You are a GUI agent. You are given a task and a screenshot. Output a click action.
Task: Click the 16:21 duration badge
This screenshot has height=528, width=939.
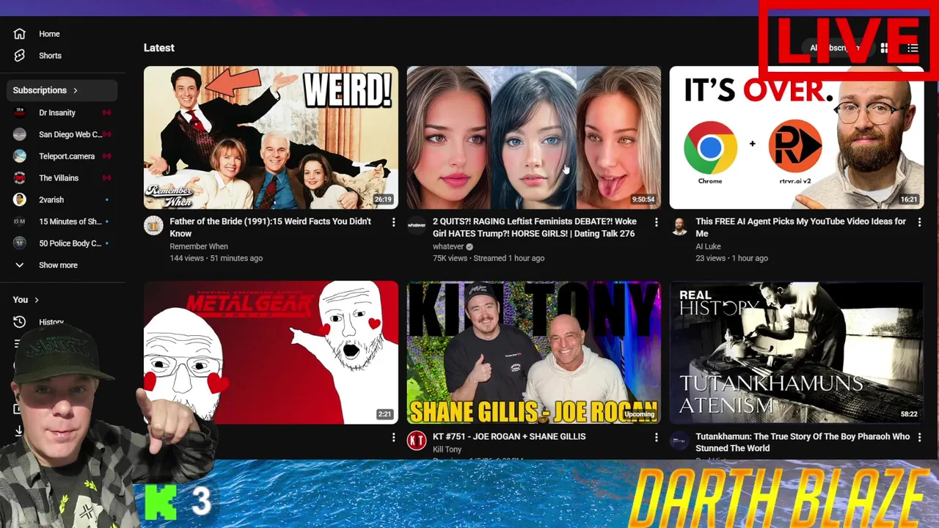pyautogui.click(x=909, y=199)
